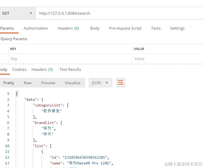Click the "name" key on line 13
Image resolution: width=204 pixels, height=168 pixels.
(x=56, y=163)
